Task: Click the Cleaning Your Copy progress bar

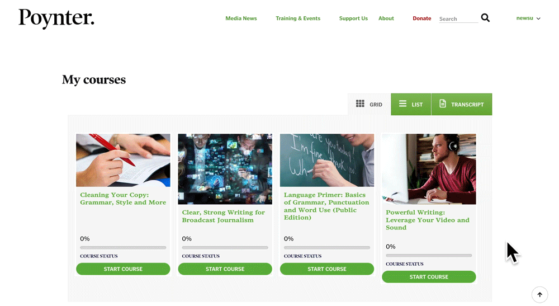Action: pos(123,247)
